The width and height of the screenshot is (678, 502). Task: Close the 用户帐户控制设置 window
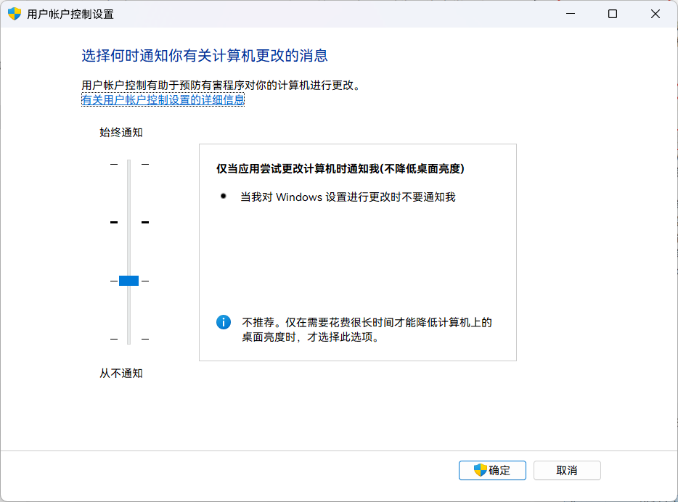point(655,14)
